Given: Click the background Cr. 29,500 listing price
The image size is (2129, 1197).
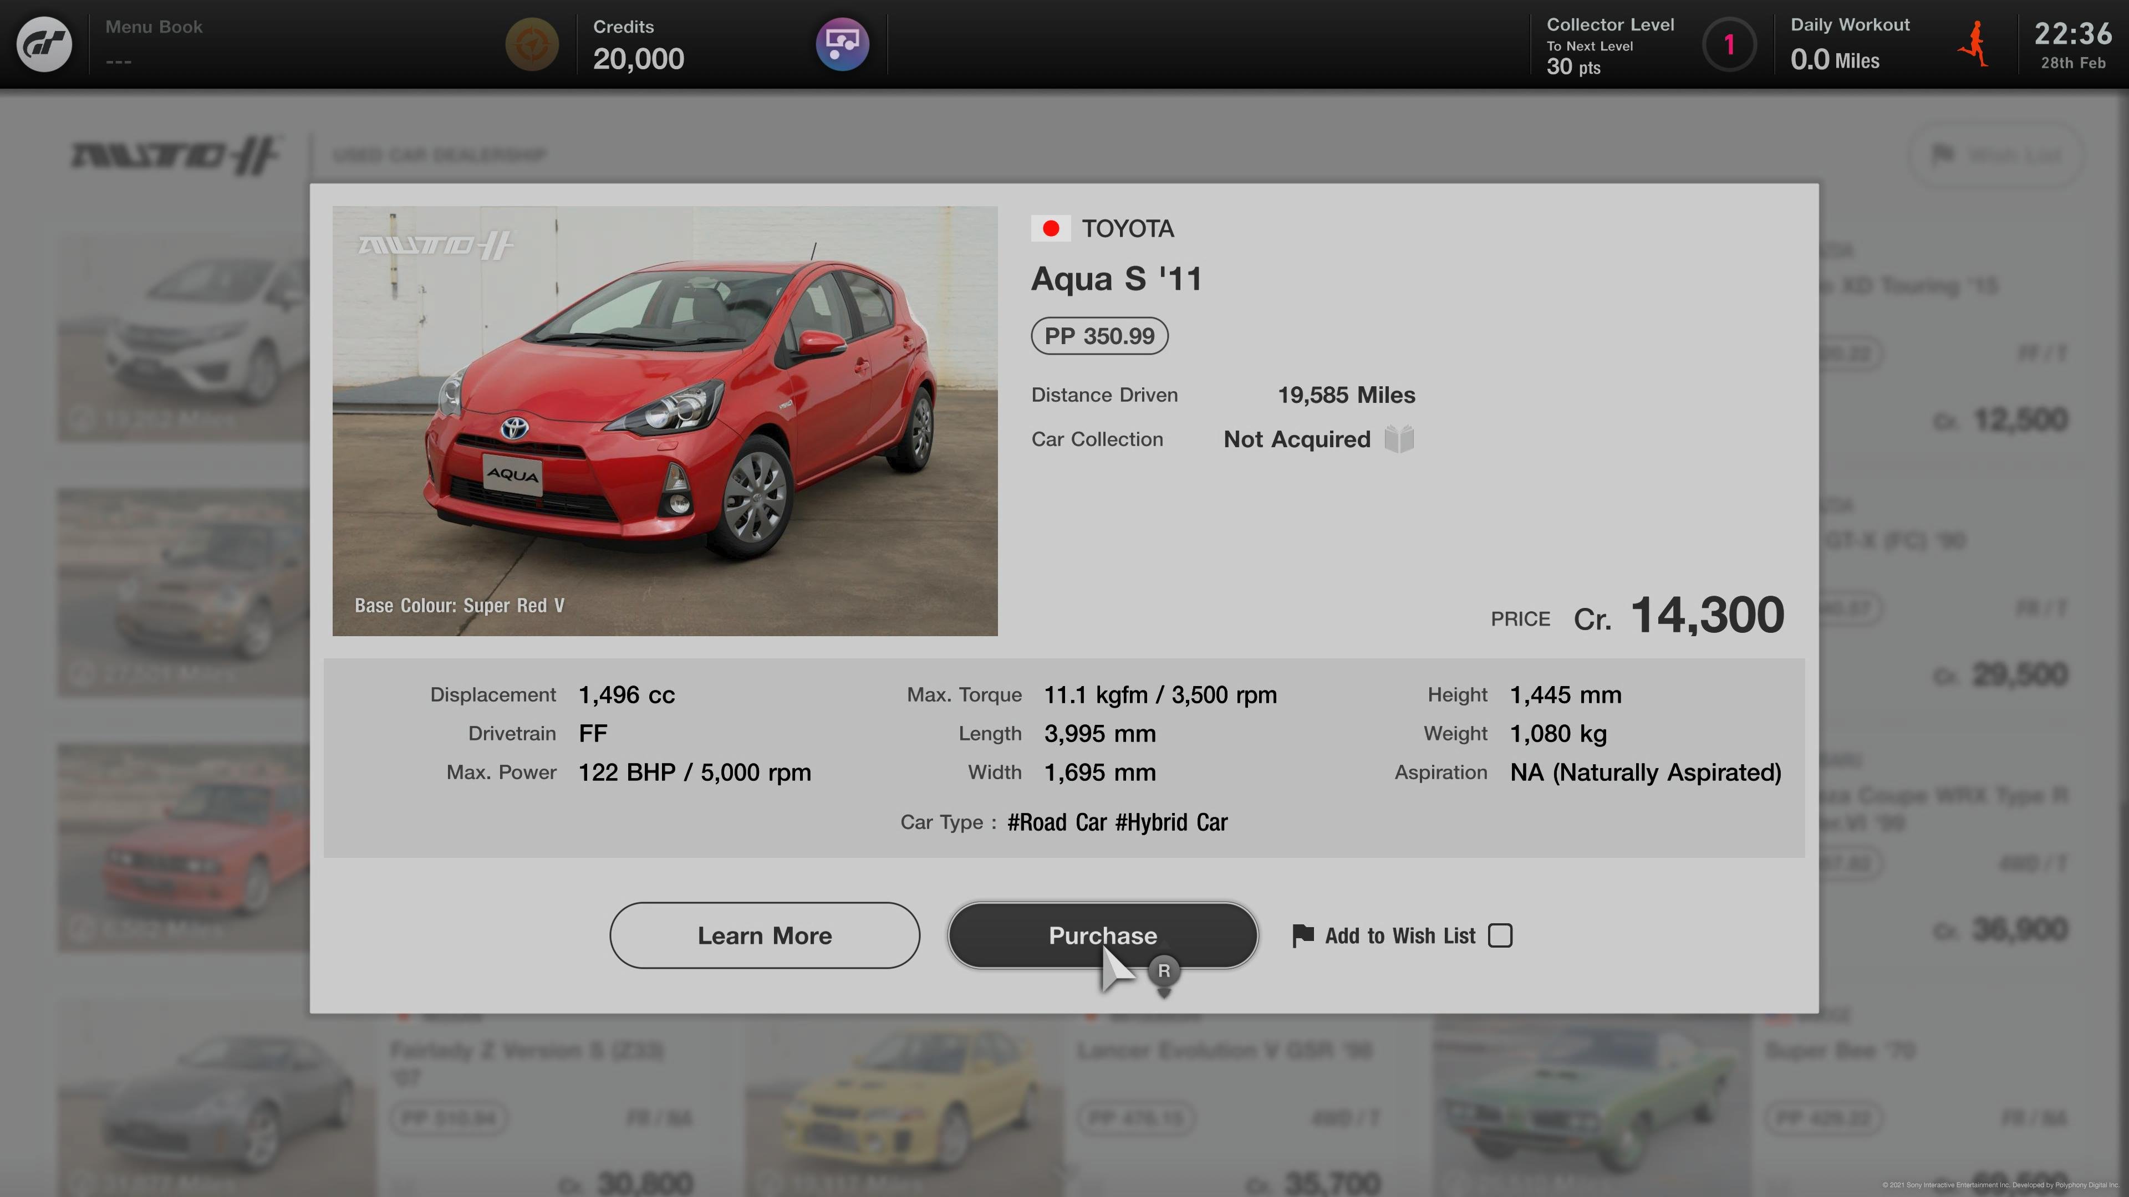Looking at the screenshot, I should pos(2000,675).
